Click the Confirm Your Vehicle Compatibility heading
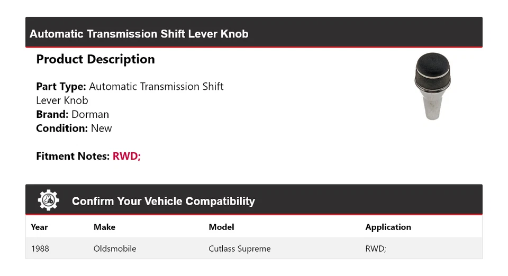508x276 pixels. pyautogui.click(x=163, y=201)
